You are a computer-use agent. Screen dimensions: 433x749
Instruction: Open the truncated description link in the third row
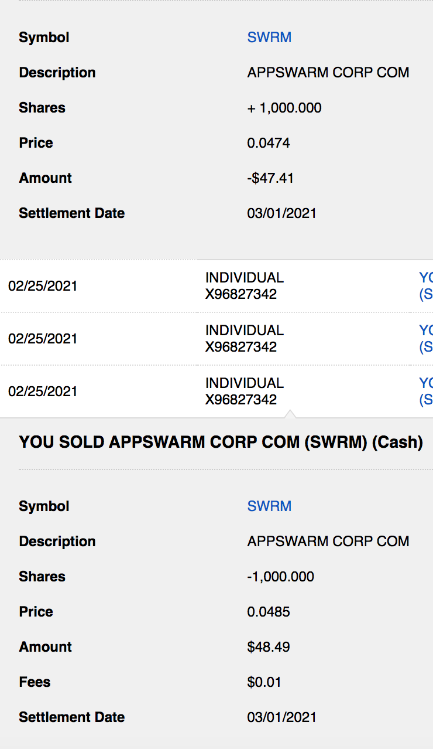pos(426,391)
